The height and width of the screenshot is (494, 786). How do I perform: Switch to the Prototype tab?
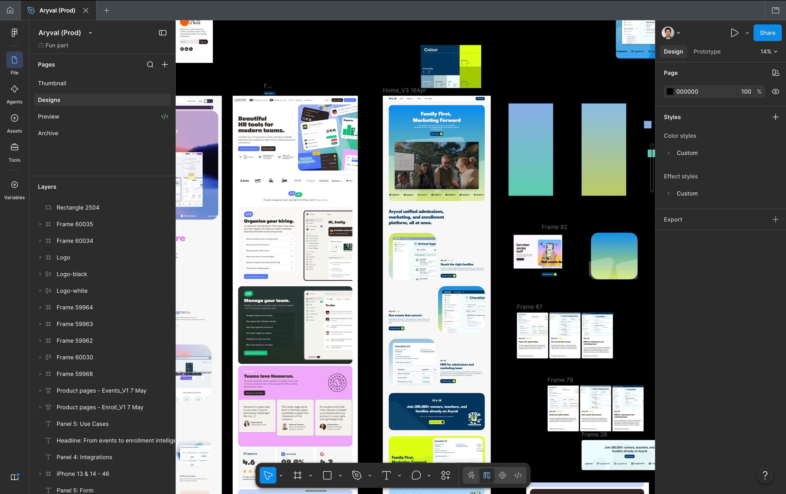coord(707,51)
